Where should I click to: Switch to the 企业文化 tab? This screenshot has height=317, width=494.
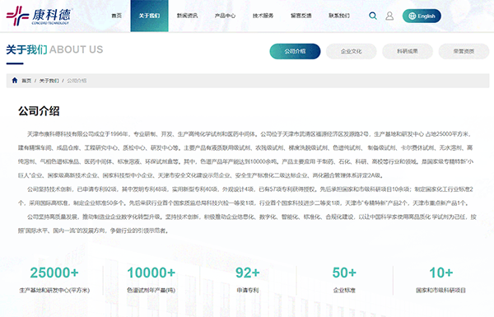pyautogui.click(x=352, y=51)
